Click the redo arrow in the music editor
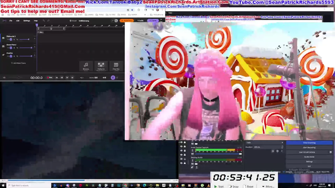 pos(48,21)
